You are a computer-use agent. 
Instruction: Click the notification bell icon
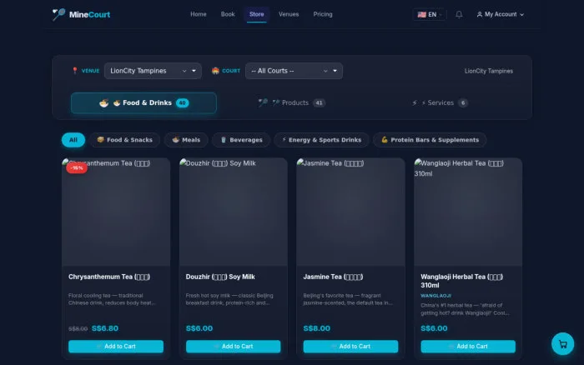coord(459,14)
